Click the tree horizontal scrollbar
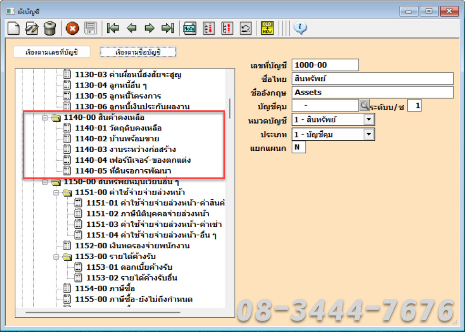Viewport: 465px width, 332px height. click(x=103, y=312)
